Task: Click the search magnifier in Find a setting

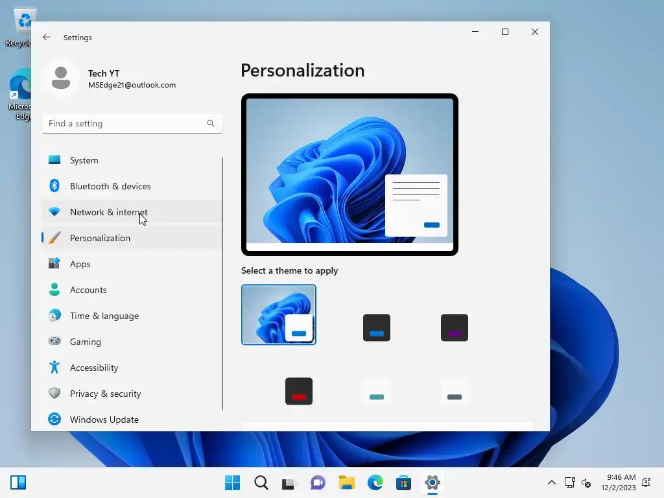Action: [211, 123]
